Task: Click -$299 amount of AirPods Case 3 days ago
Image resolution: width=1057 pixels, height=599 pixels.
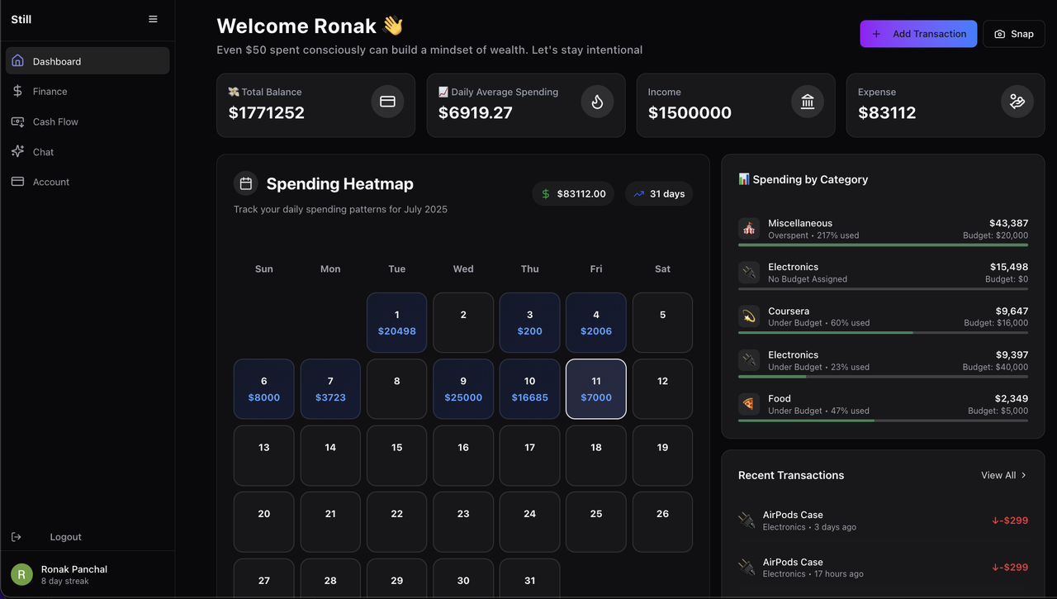Action: click(x=1010, y=521)
